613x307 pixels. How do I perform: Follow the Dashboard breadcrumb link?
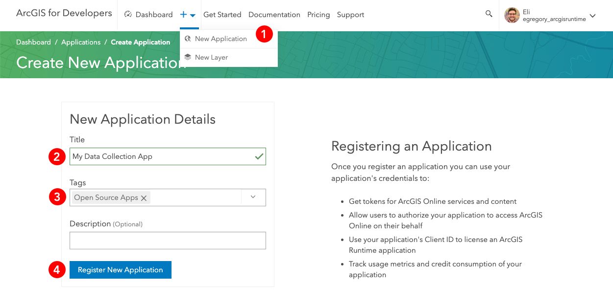[x=33, y=42]
